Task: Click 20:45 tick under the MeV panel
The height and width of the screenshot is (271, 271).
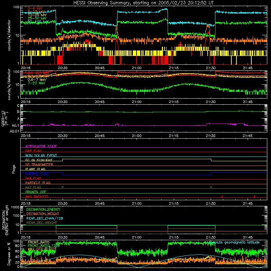Action: coord(100,102)
